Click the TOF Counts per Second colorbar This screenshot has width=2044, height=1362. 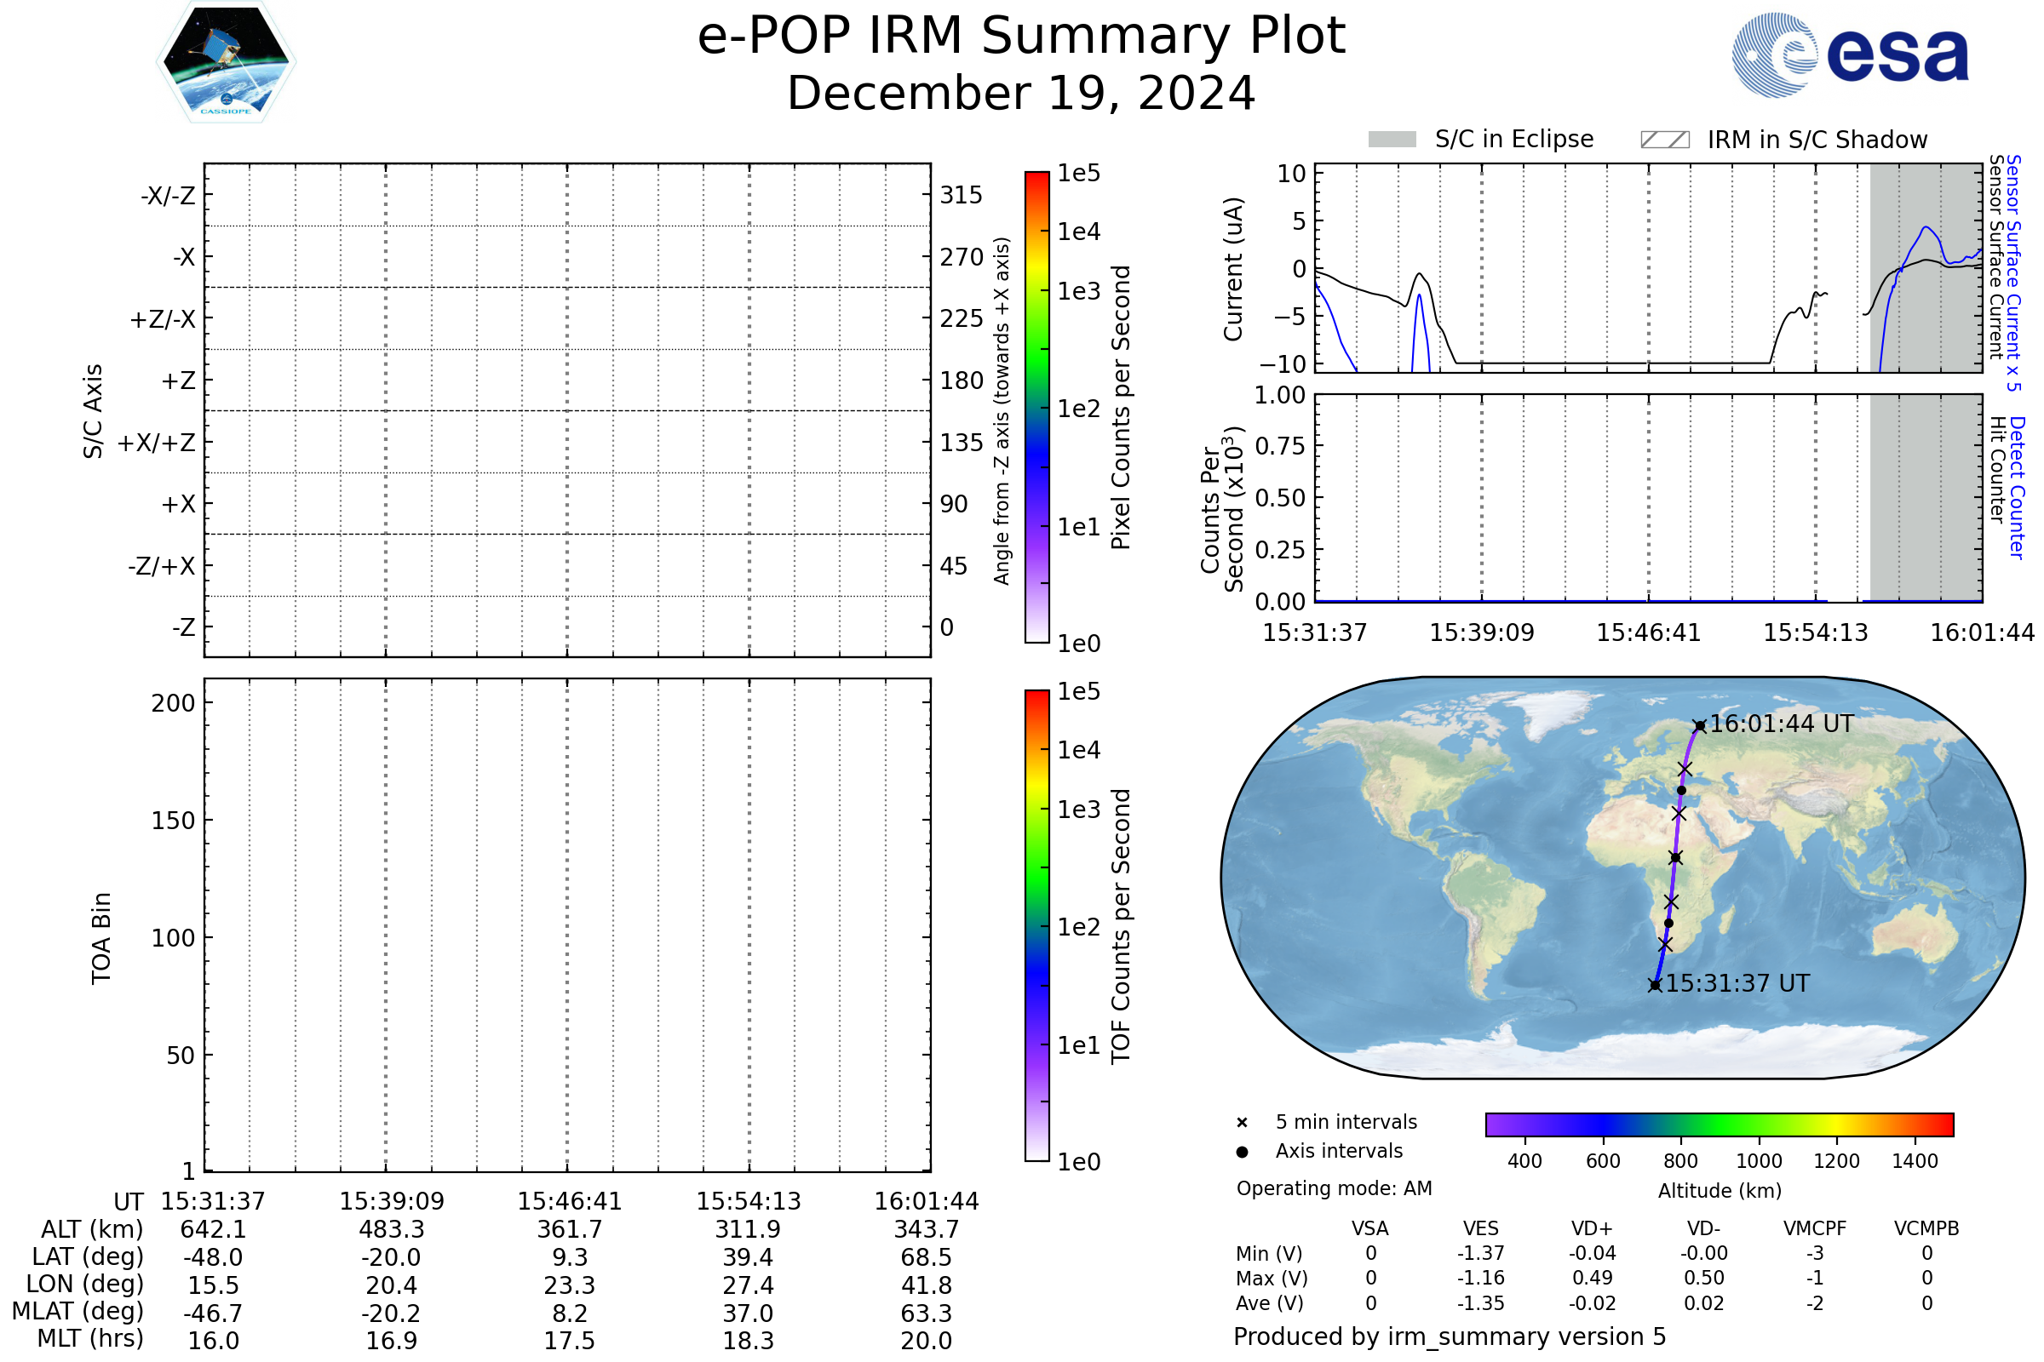(1036, 925)
